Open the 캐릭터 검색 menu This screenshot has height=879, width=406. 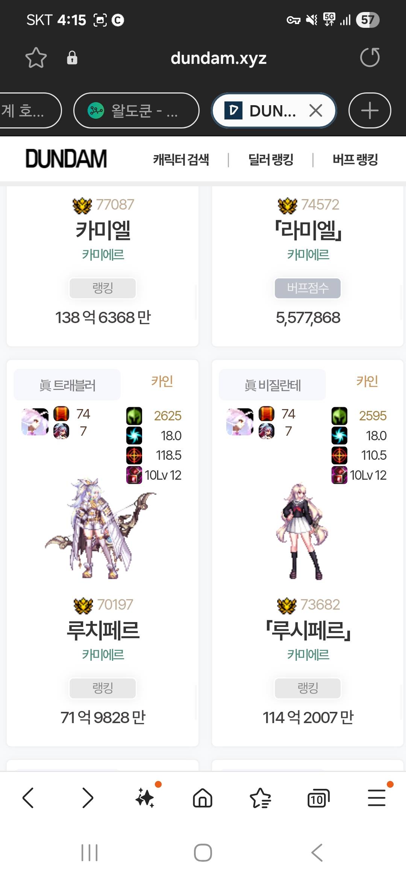pyautogui.click(x=181, y=160)
